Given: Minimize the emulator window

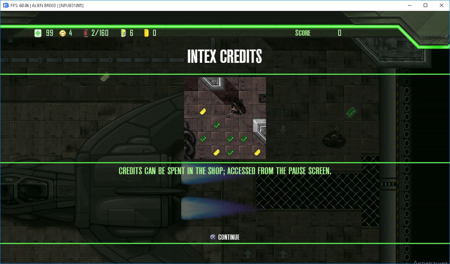Looking at the screenshot, I should coord(409,5).
